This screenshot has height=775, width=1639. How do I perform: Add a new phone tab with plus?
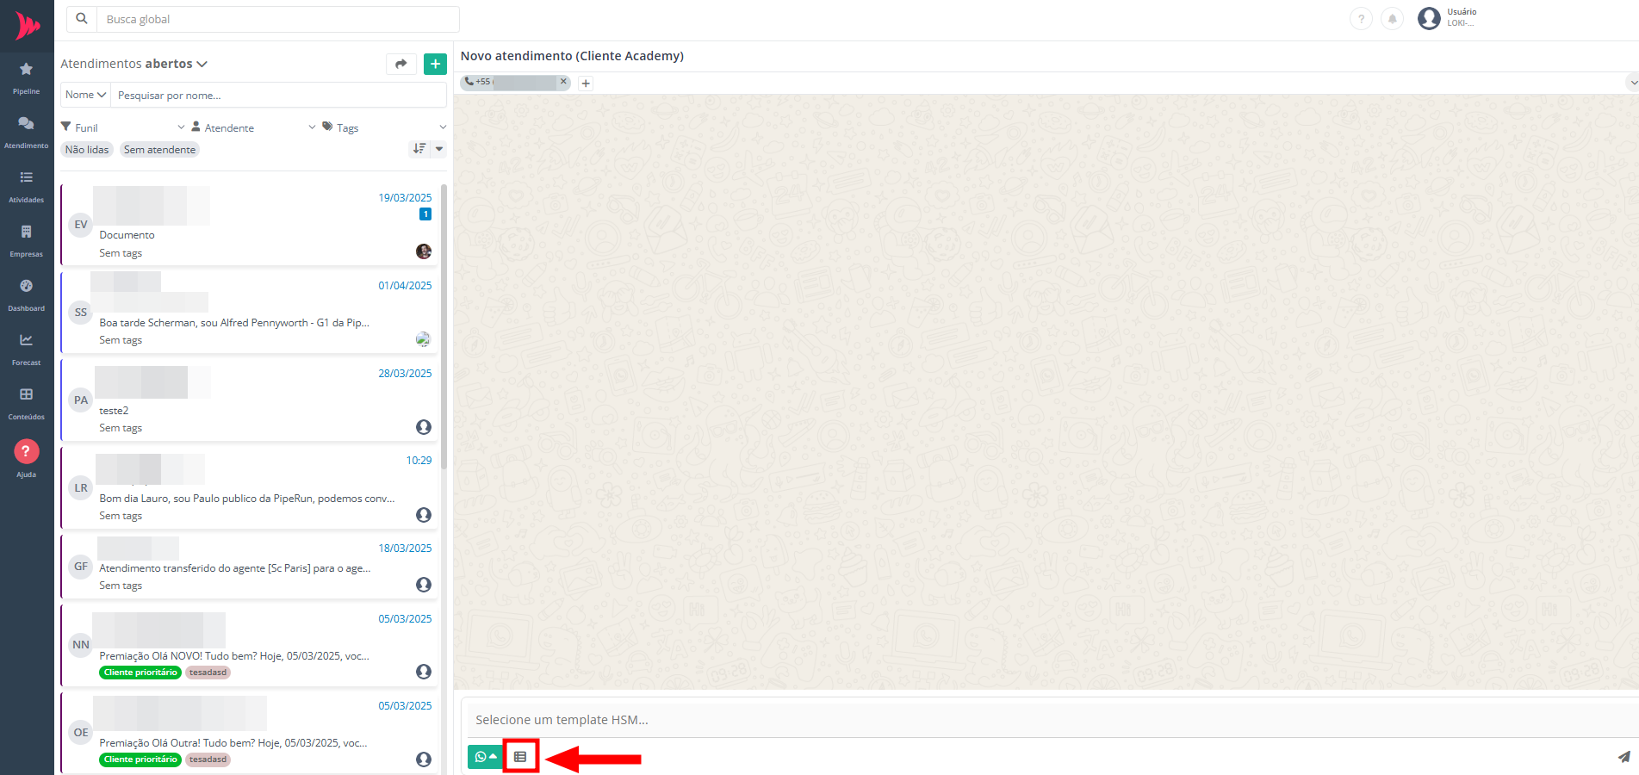point(586,84)
